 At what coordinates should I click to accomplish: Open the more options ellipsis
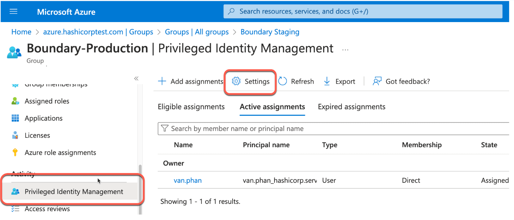[x=345, y=50]
